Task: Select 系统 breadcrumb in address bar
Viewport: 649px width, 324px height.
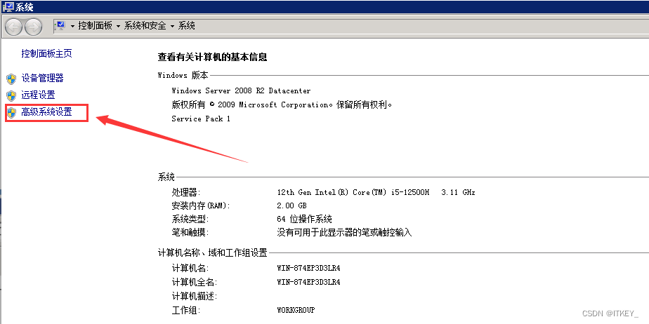Action: click(x=186, y=26)
